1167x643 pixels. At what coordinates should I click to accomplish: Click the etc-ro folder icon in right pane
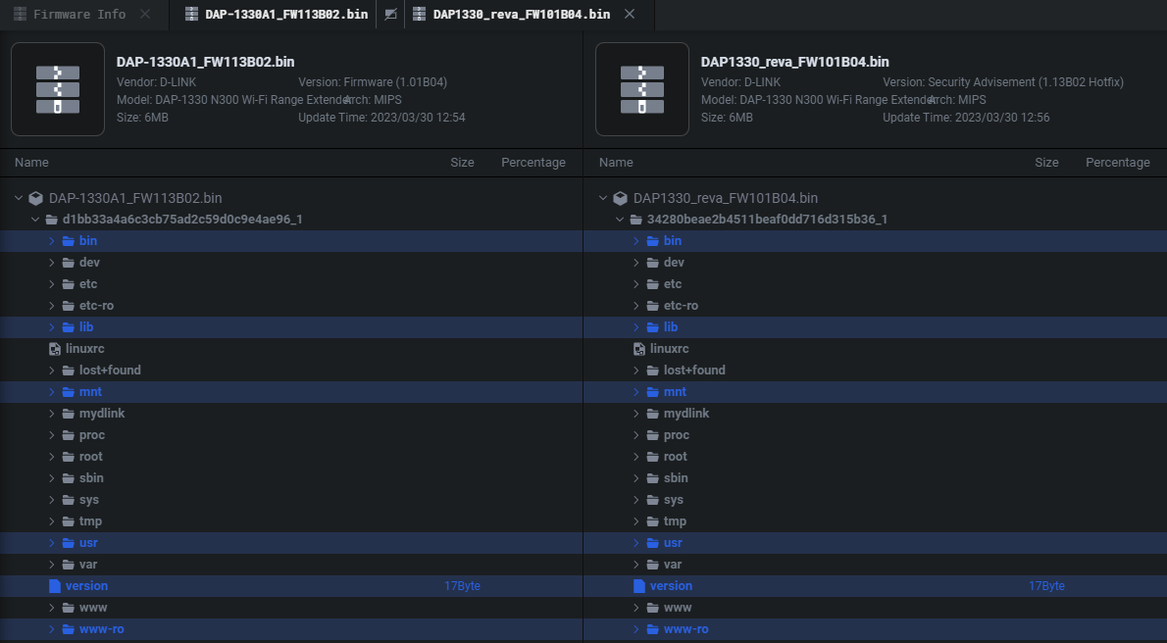tap(653, 306)
